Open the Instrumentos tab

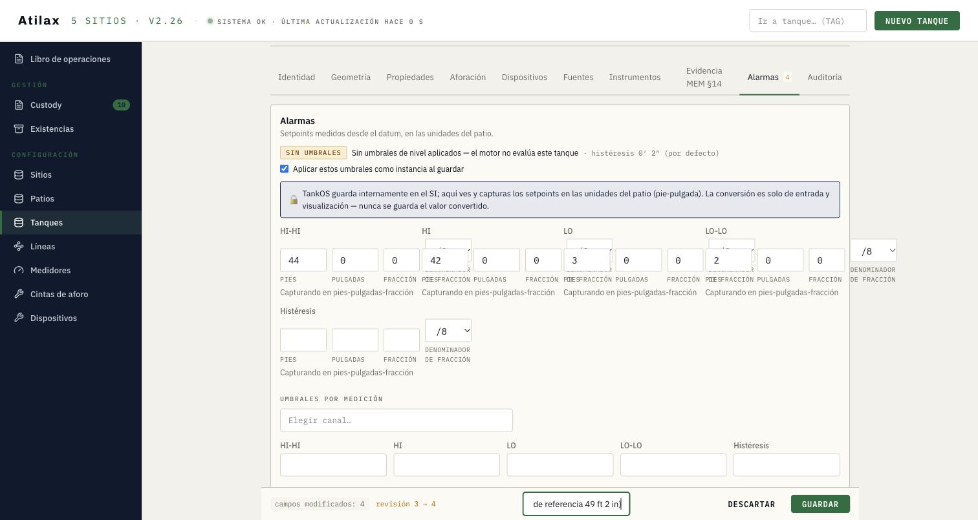[x=635, y=78]
